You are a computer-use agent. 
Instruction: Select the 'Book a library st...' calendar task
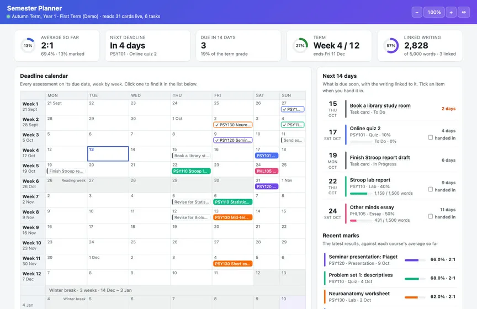click(x=192, y=156)
